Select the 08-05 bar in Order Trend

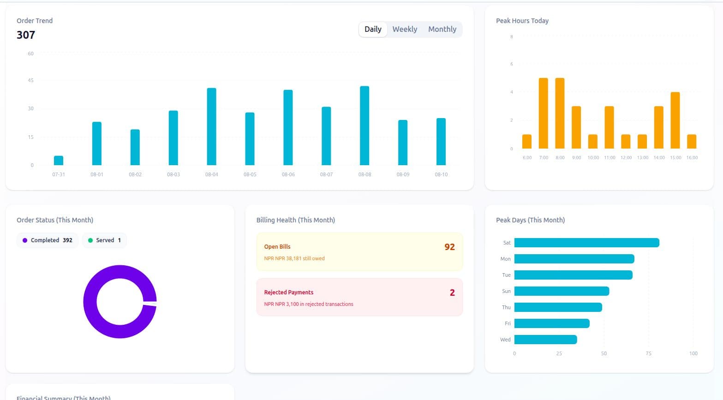250,139
